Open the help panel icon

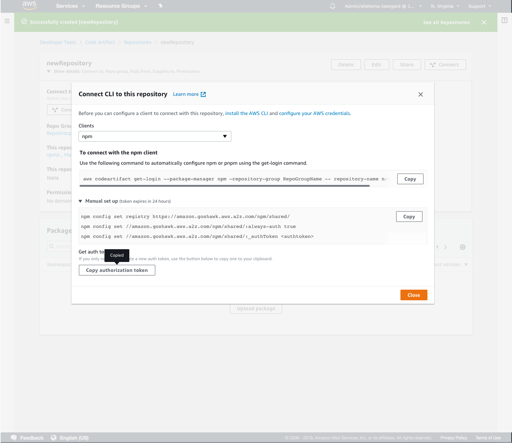click(x=505, y=20)
